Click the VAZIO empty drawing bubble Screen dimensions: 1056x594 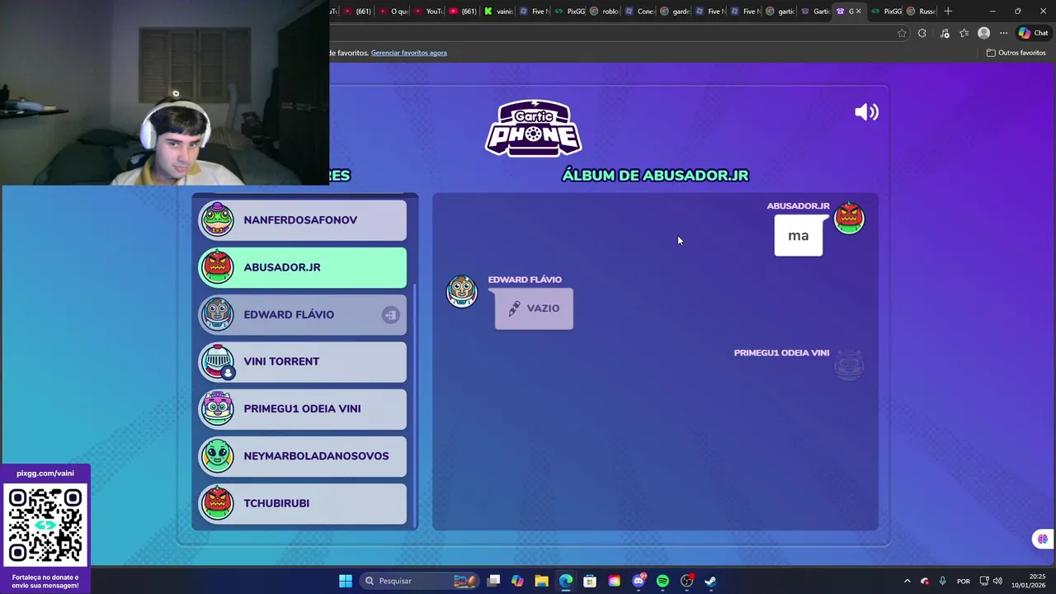tap(534, 309)
